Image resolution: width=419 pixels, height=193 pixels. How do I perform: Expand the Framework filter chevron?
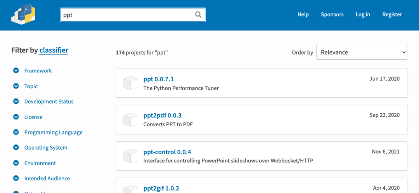click(x=16, y=71)
